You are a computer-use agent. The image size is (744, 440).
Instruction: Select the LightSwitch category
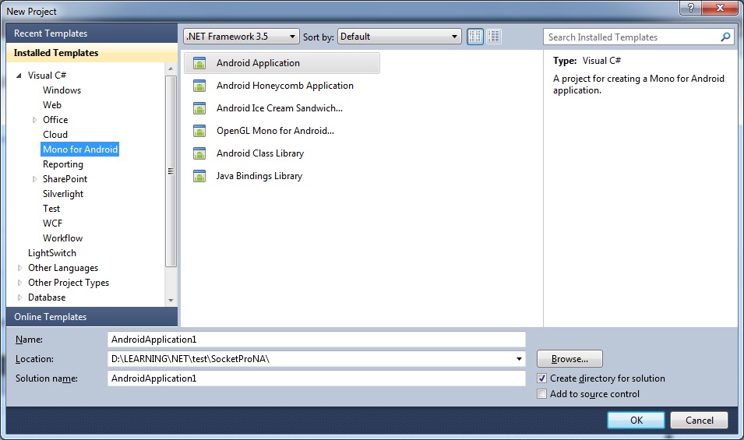(x=51, y=253)
